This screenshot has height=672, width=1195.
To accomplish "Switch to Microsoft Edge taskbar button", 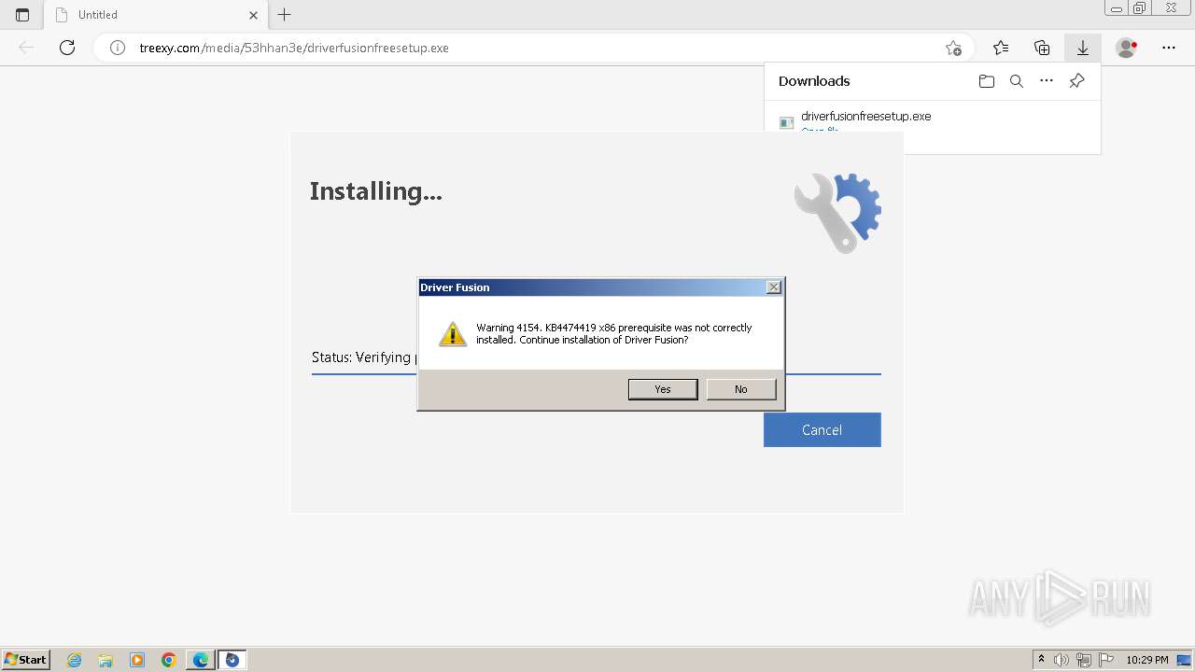I will (x=201, y=660).
